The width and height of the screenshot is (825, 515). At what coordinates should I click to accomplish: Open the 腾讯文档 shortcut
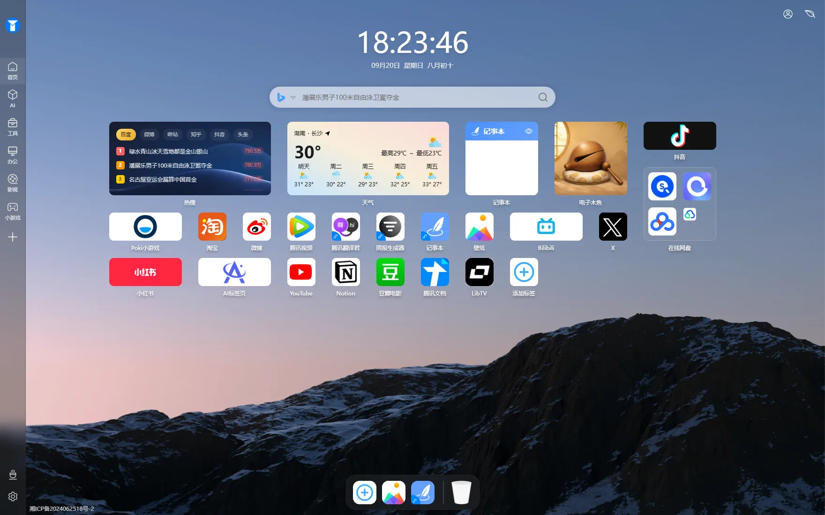tap(435, 272)
